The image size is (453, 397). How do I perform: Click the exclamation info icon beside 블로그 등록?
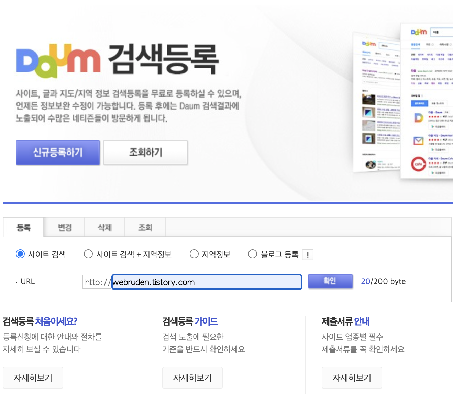click(307, 254)
